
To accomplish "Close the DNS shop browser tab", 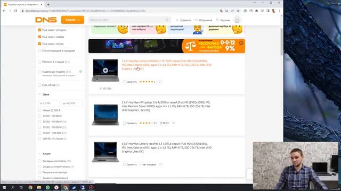I will coord(42,4).
